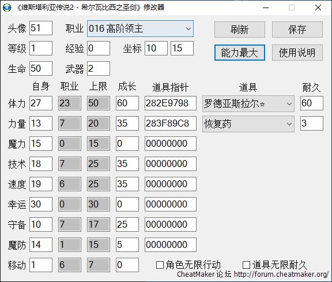Click the item pointer field 282E9798
This screenshot has height=282, width=332.
[x=171, y=103]
